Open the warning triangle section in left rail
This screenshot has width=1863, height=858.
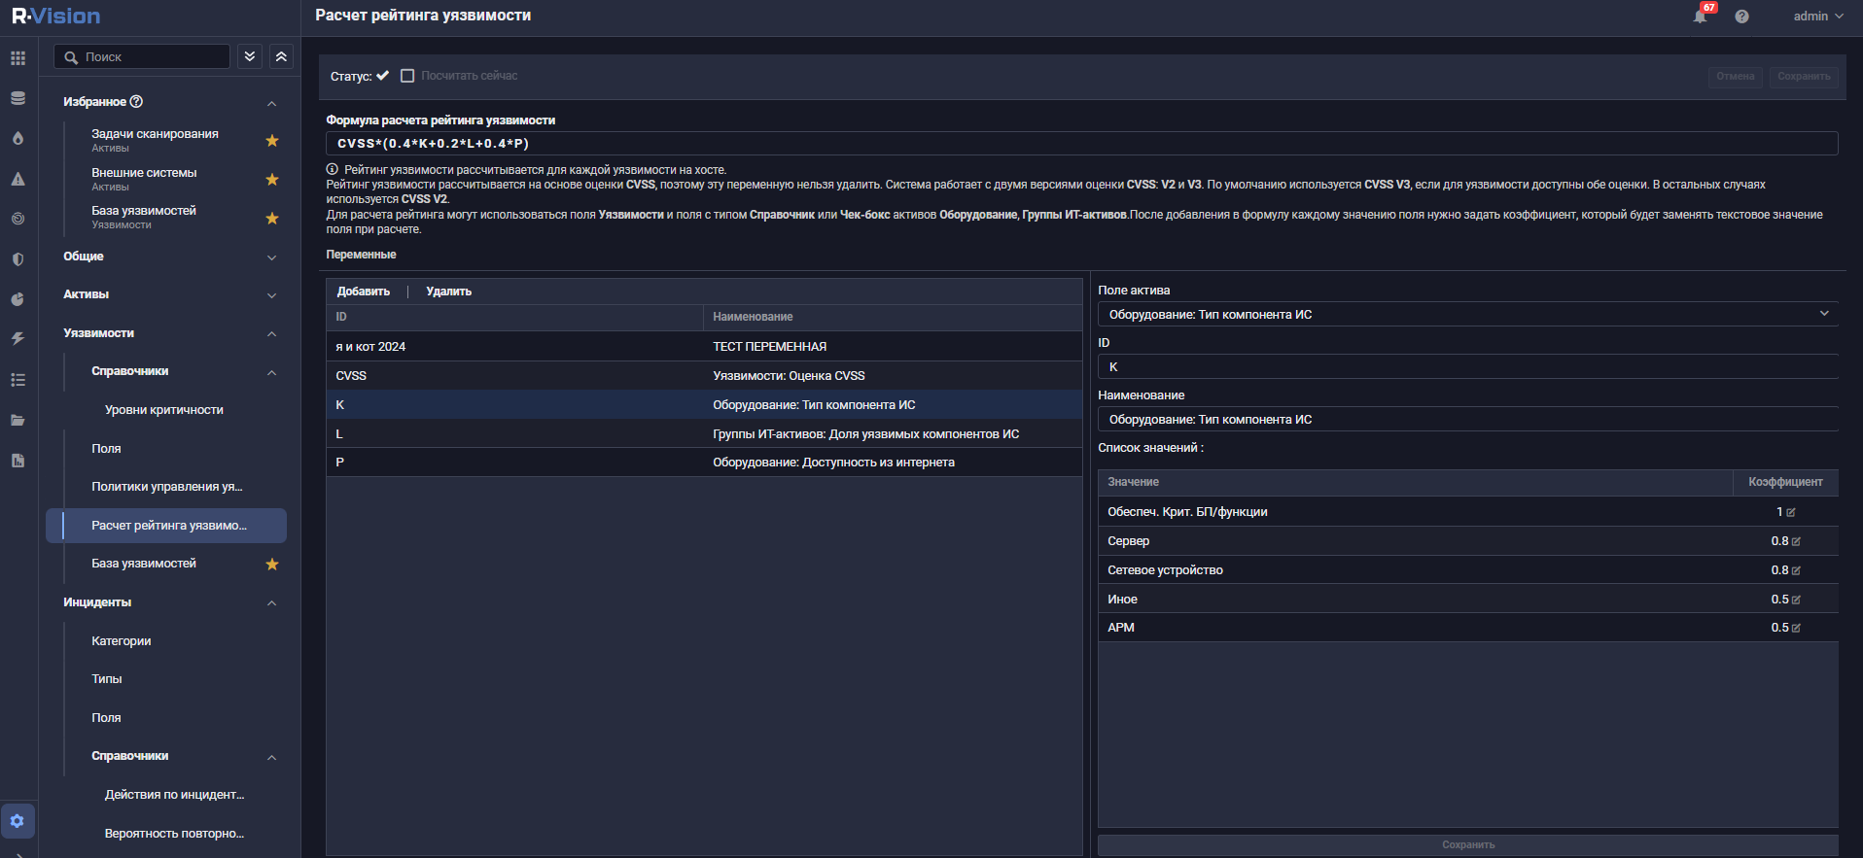(x=18, y=179)
